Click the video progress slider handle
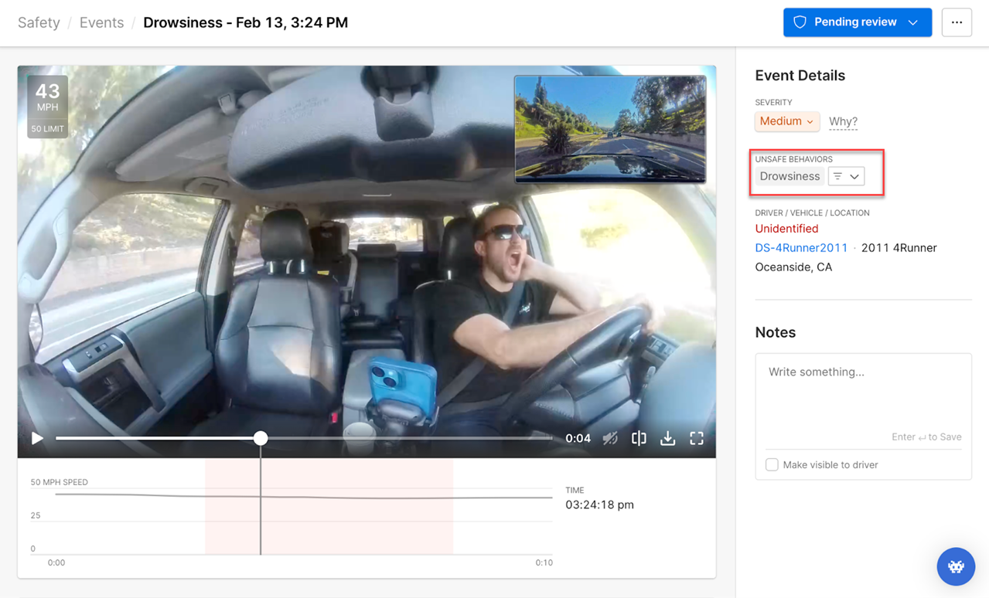 coord(261,438)
